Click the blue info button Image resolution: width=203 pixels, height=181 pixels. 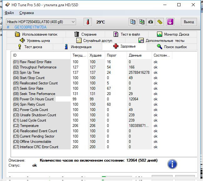point(172,164)
